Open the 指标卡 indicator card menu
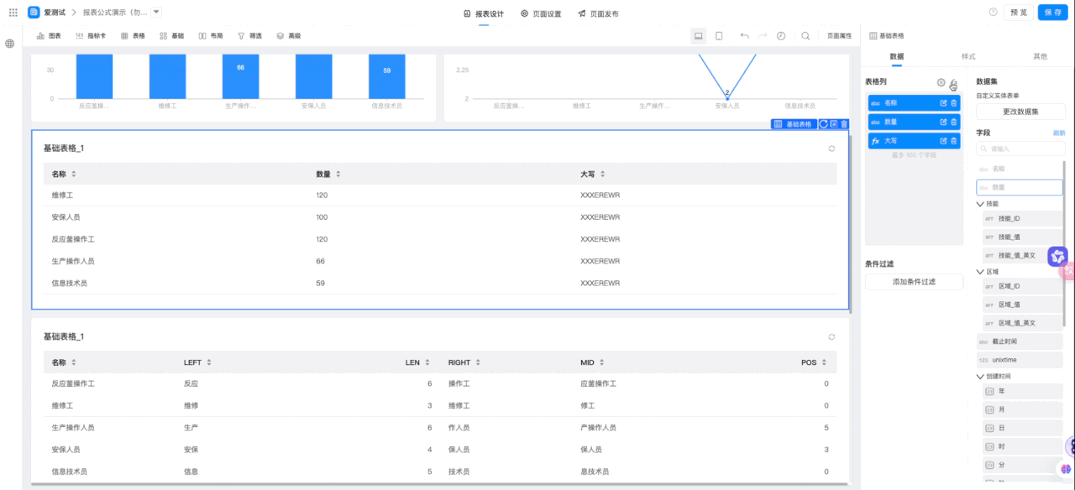The width and height of the screenshot is (1075, 490). [x=91, y=36]
